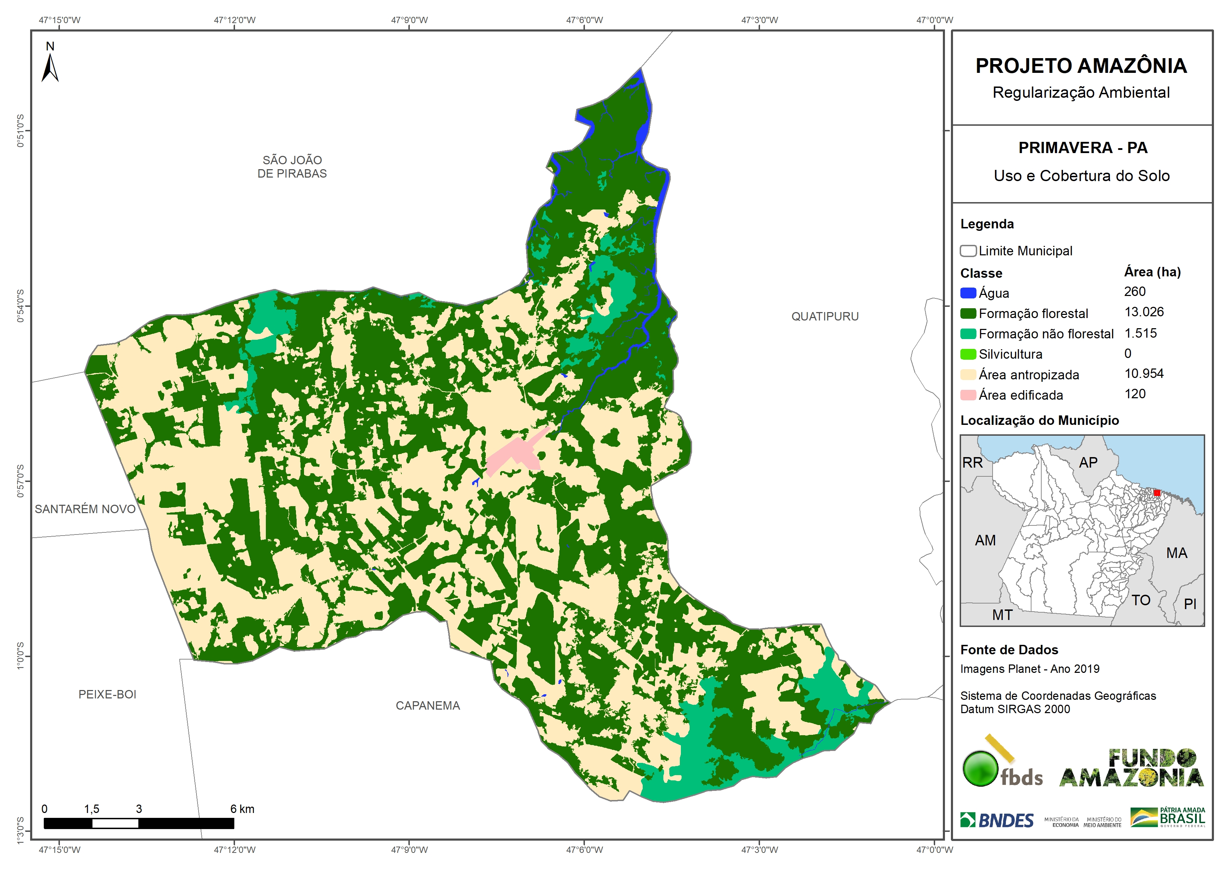Click the Formação não florestal swatch

point(968,333)
